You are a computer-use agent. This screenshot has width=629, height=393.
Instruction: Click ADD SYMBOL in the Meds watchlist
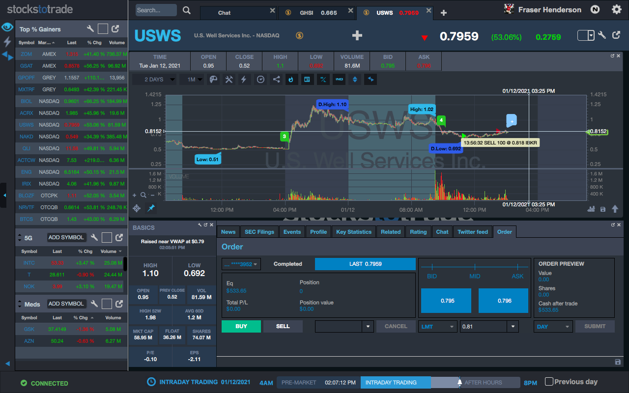[x=66, y=304]
